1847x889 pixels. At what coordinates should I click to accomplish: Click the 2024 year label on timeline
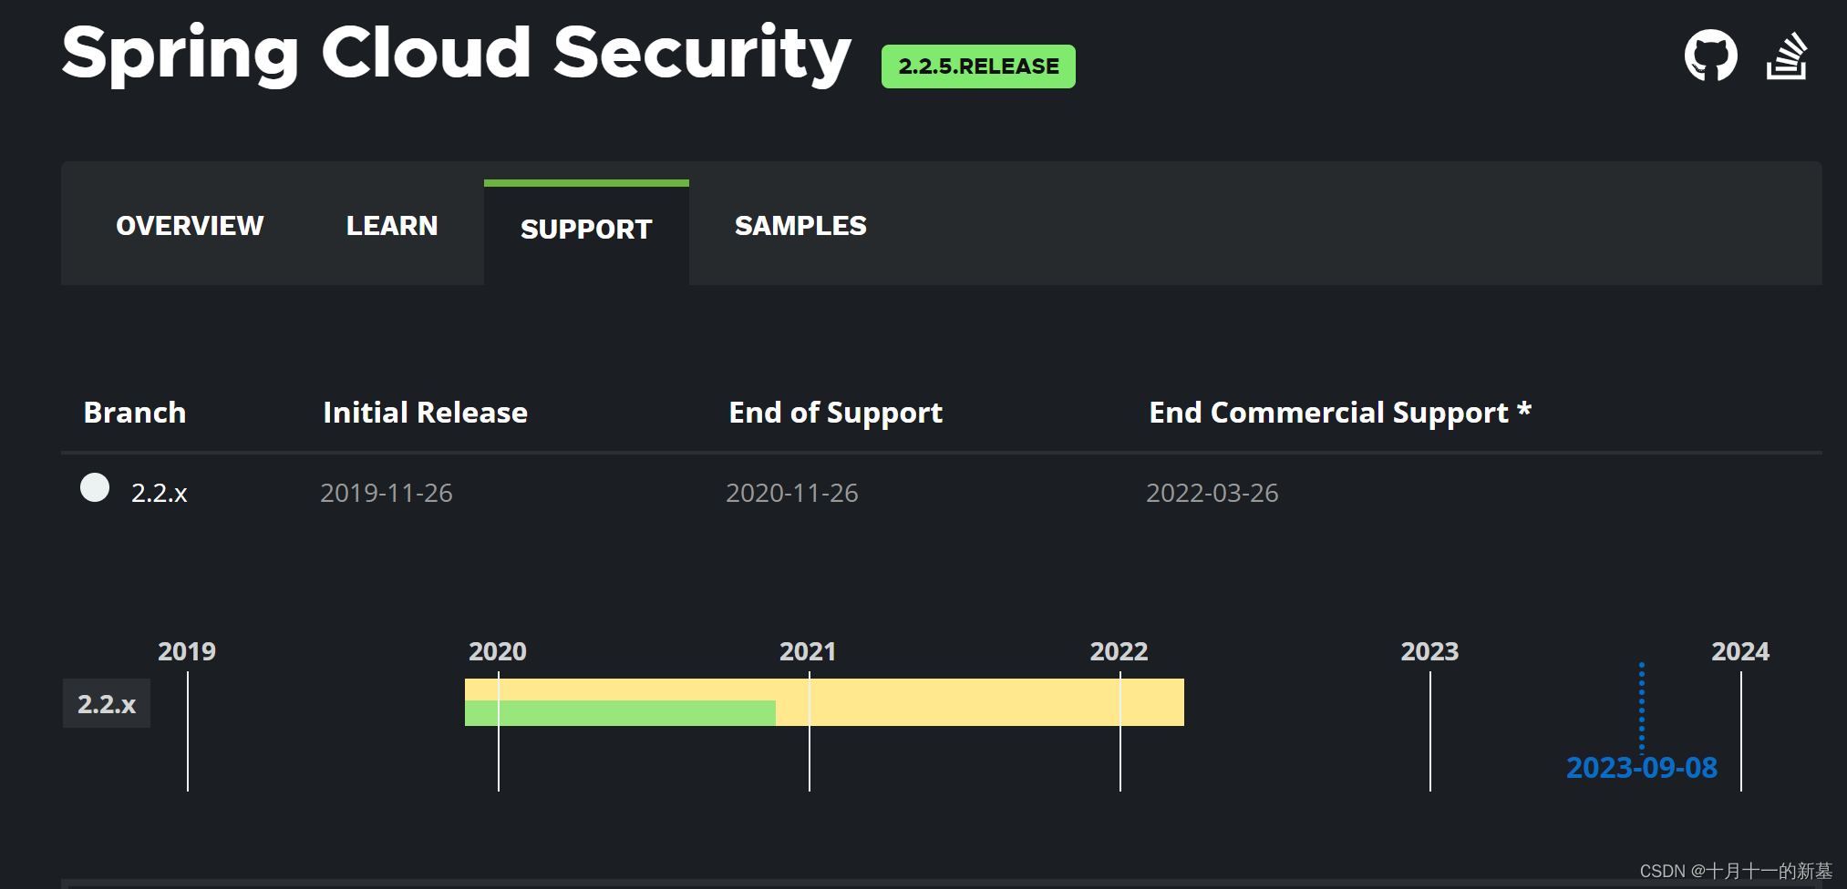1741,650
